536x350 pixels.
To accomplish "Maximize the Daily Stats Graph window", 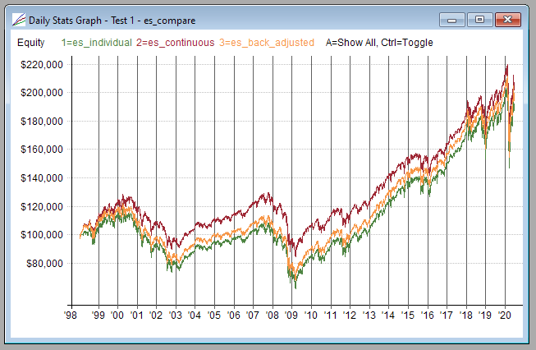I will 479,19.
